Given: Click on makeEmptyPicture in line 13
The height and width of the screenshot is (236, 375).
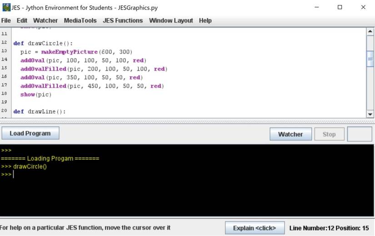Looking at the screenshot, I should tap(70, 52).
